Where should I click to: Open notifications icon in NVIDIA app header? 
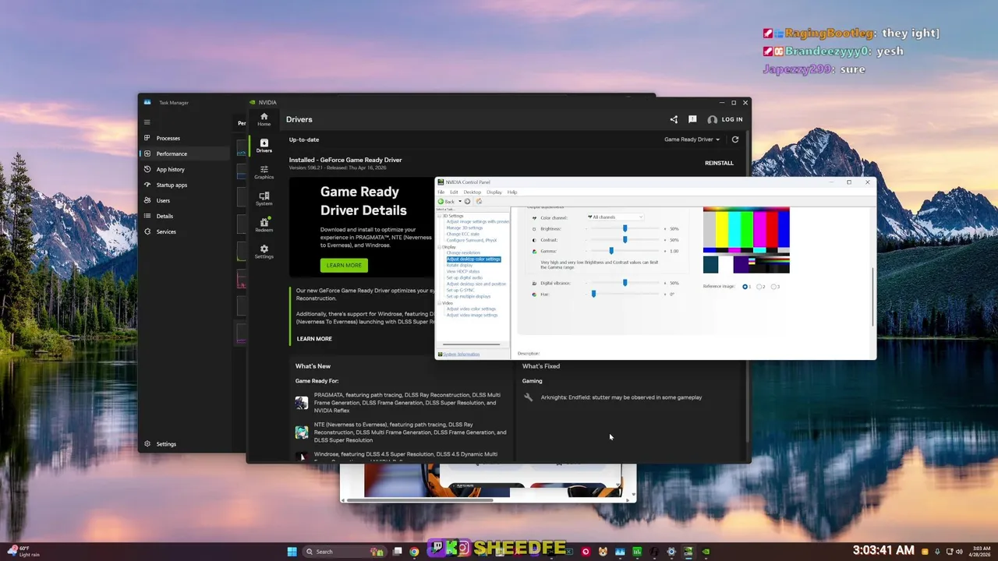coord(692,119)
